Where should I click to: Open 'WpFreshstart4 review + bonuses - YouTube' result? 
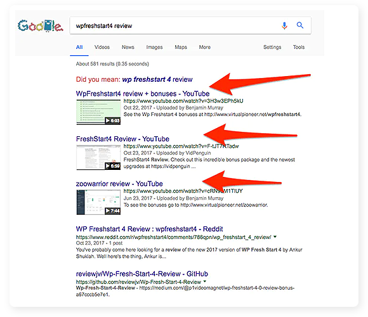coord(143,94)
